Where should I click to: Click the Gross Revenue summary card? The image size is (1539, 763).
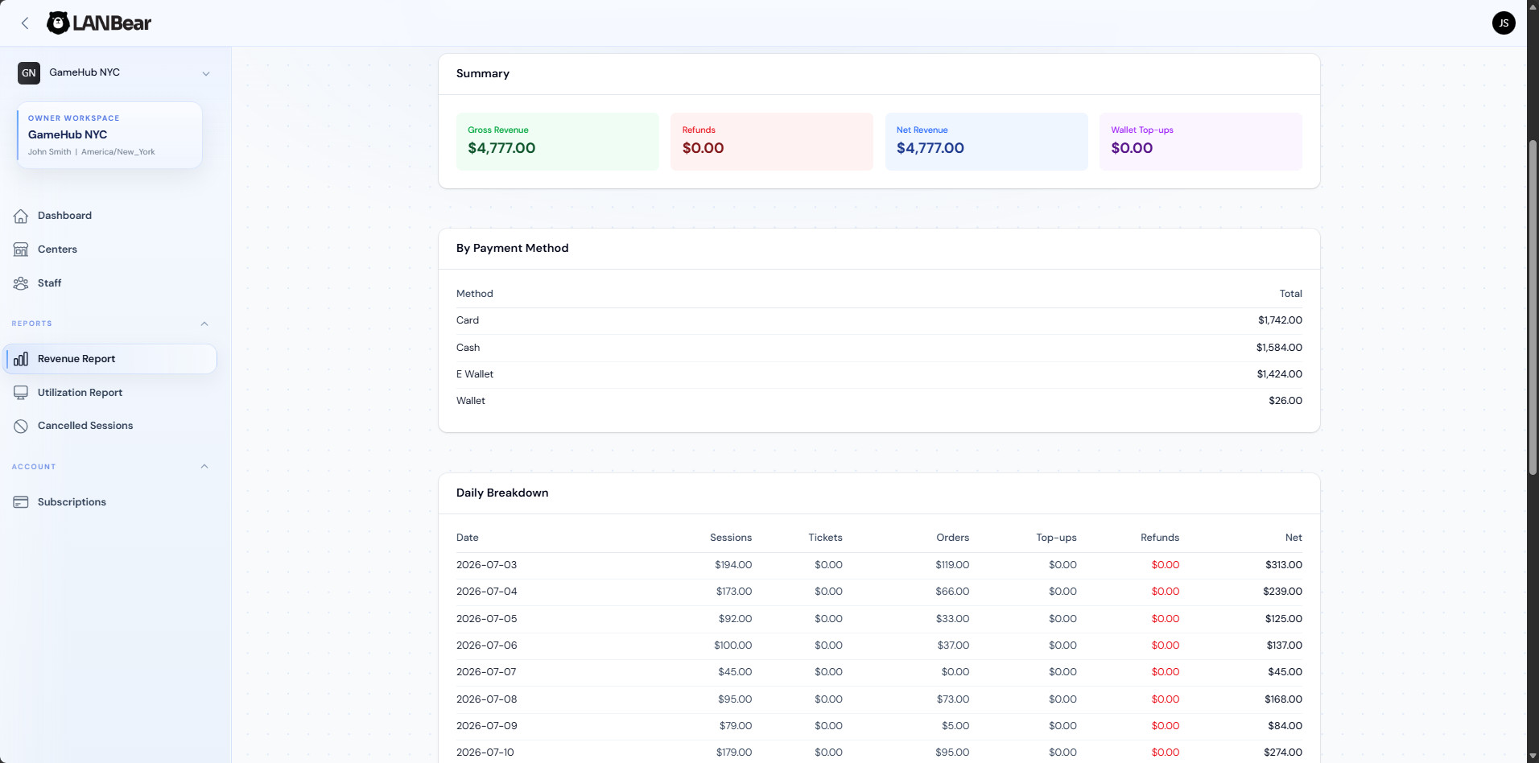click(557, 142)
